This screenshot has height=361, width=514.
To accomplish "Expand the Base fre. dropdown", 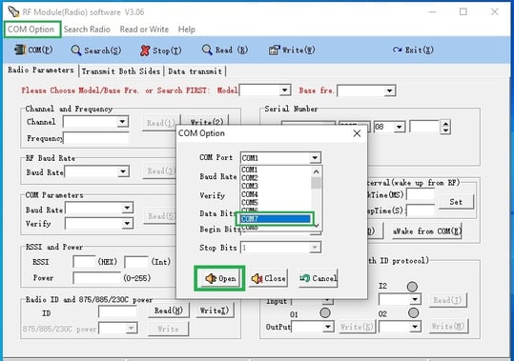I will tap(389, 90).
